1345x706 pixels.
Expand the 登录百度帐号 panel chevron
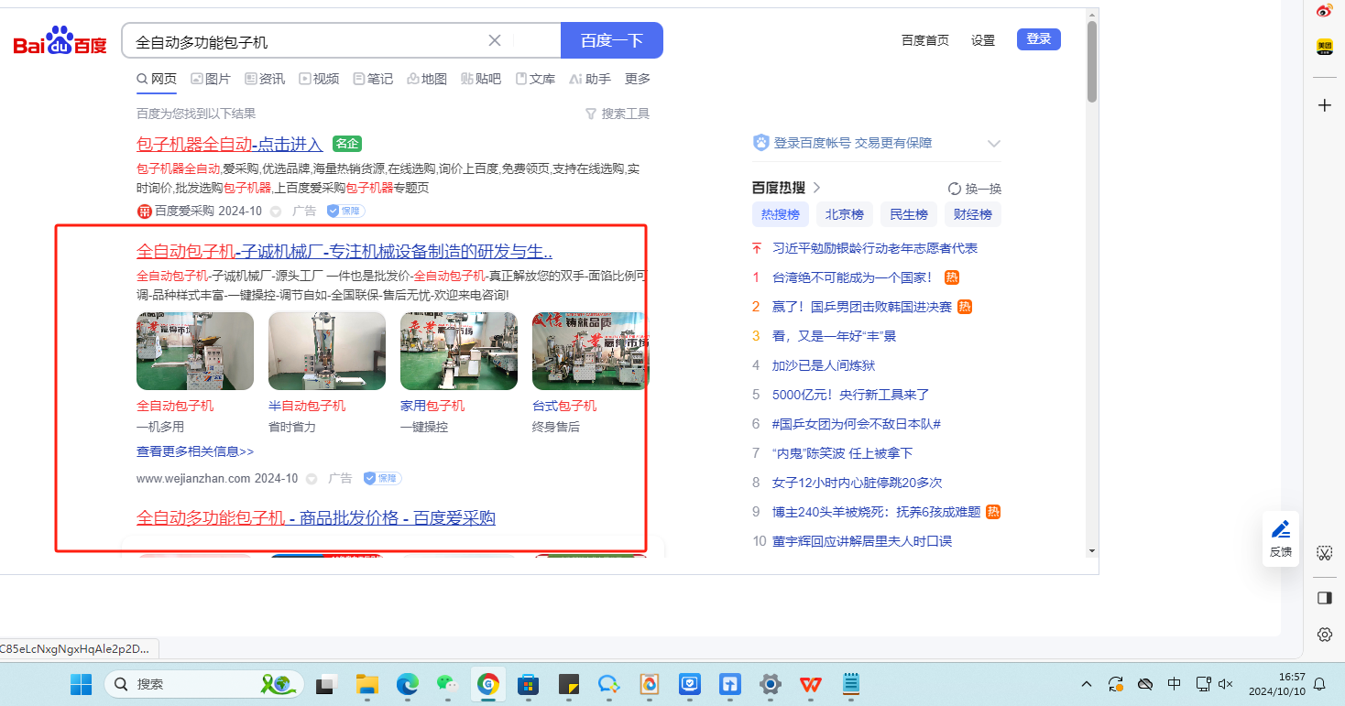[994, 144]
